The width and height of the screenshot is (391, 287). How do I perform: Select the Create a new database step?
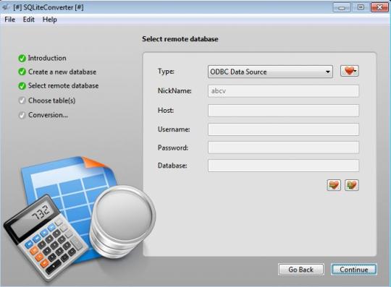click(62, 72)
